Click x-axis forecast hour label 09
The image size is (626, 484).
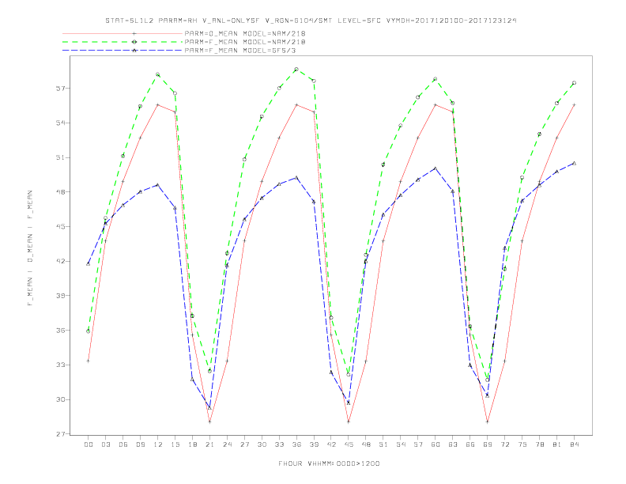tap(141, 444)
